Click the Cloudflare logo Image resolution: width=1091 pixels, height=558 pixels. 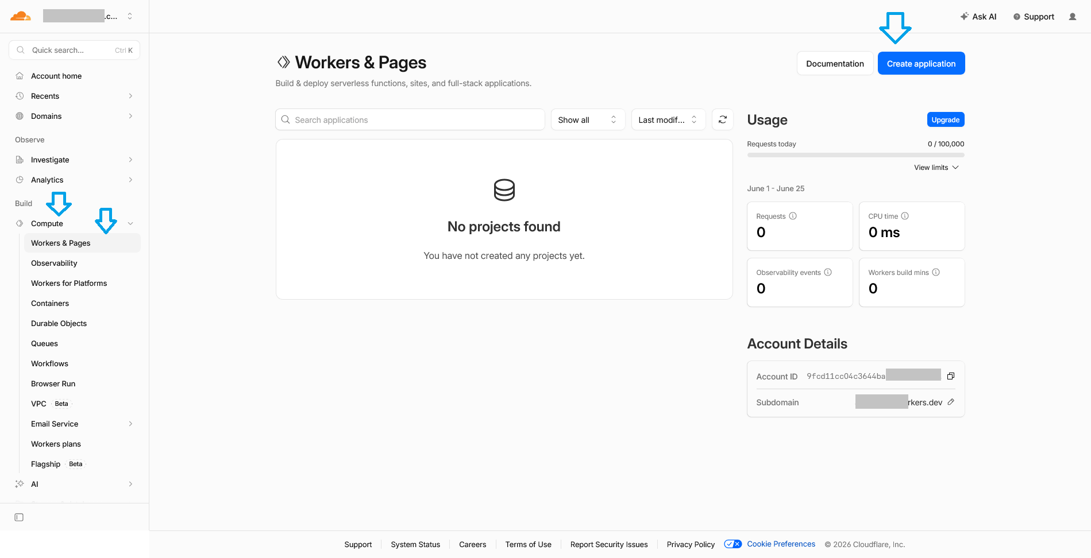click(x=21, y=16)
